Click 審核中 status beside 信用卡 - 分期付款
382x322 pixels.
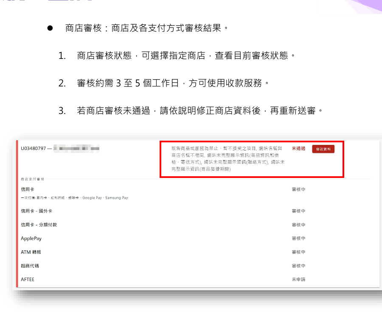(298, 225)
